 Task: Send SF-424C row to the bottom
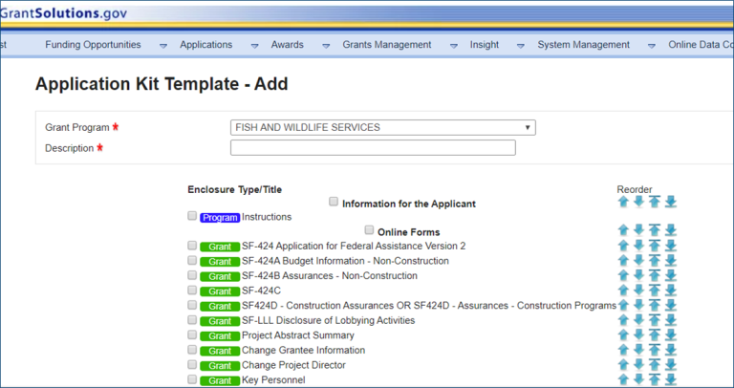click(x=670, y=291)
